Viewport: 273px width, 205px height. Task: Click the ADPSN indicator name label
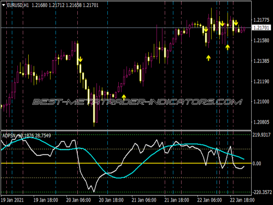[x=9, y=136]
